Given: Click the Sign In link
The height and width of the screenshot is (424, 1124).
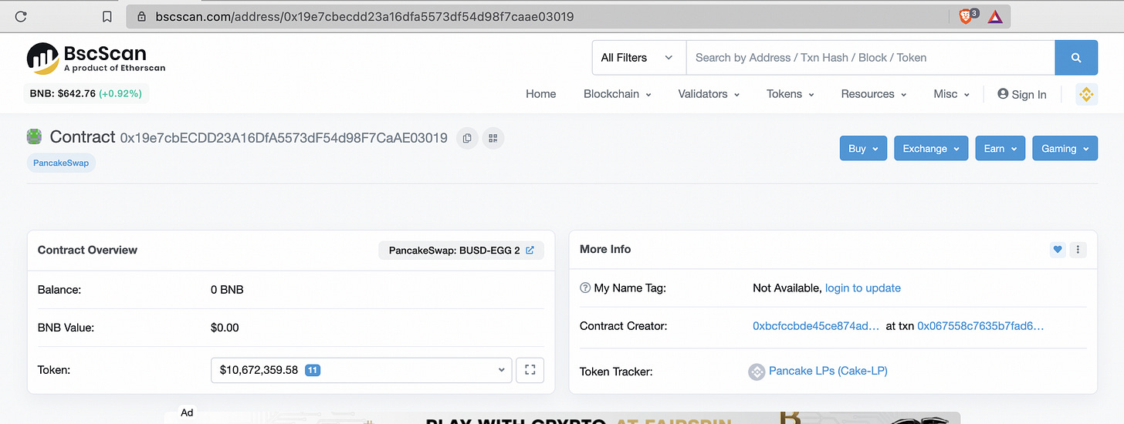Looking at the screenshot, I should click(x=1022, y=94).
